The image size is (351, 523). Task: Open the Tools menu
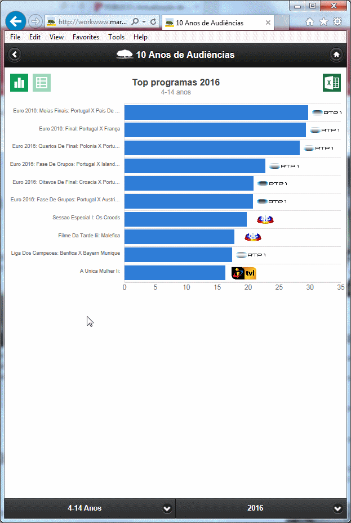point(116,37)
